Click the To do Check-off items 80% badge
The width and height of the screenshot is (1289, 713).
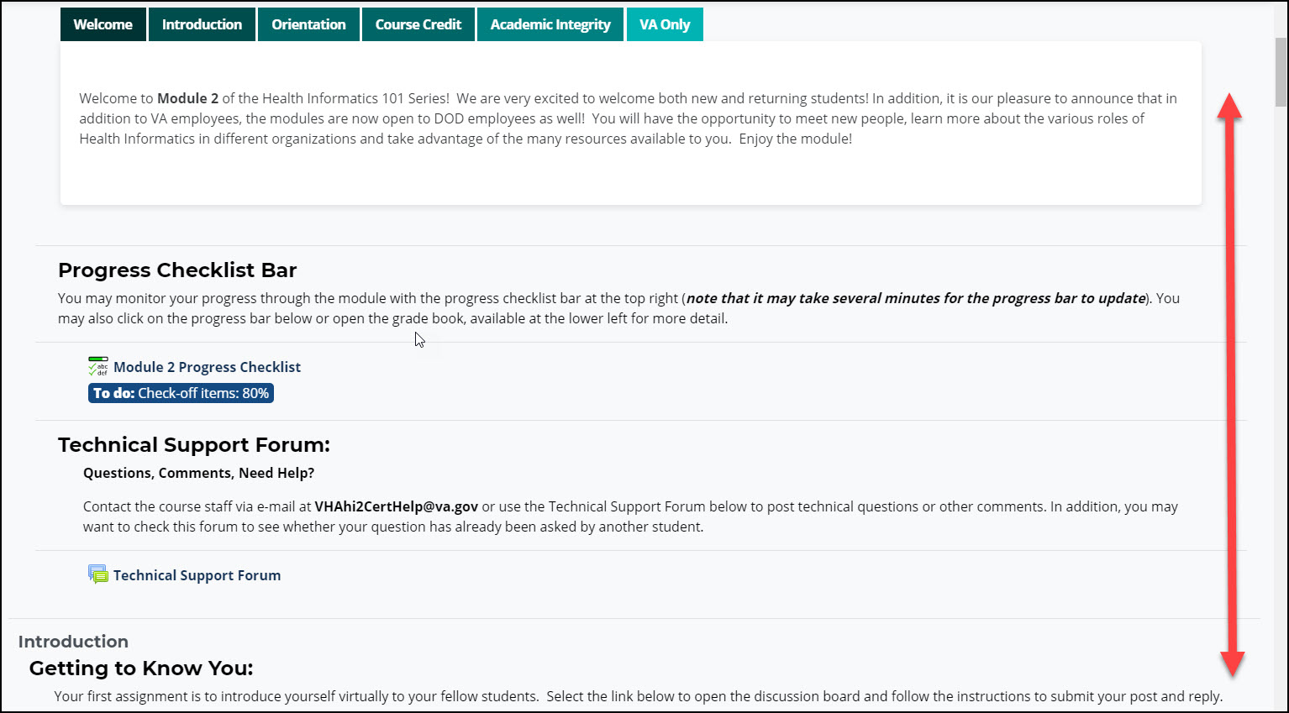pyautogui.click(x=181, y=393)
